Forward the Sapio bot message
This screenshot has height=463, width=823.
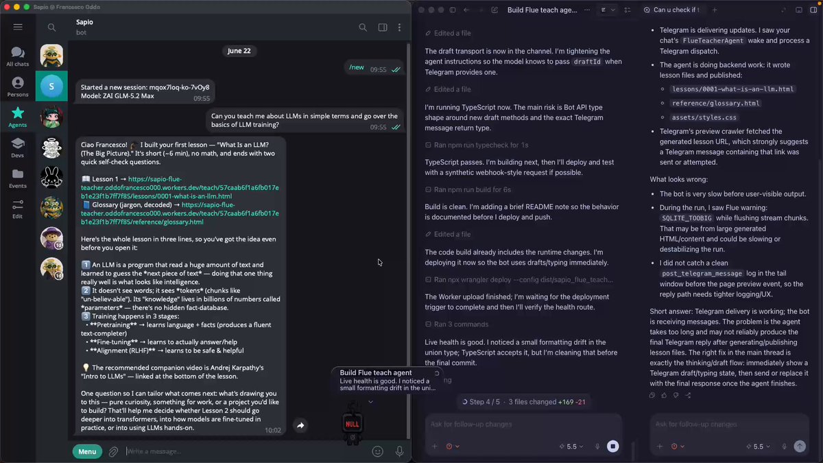tap(300, 425)
